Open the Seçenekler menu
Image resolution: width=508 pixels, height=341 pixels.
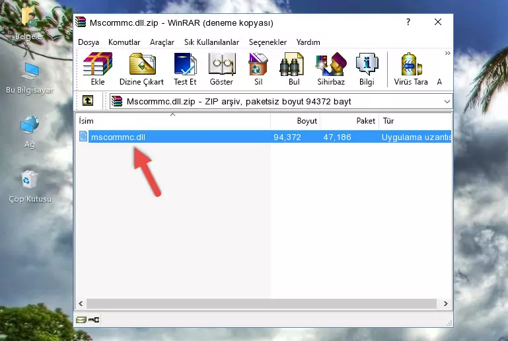pos(268,42)
